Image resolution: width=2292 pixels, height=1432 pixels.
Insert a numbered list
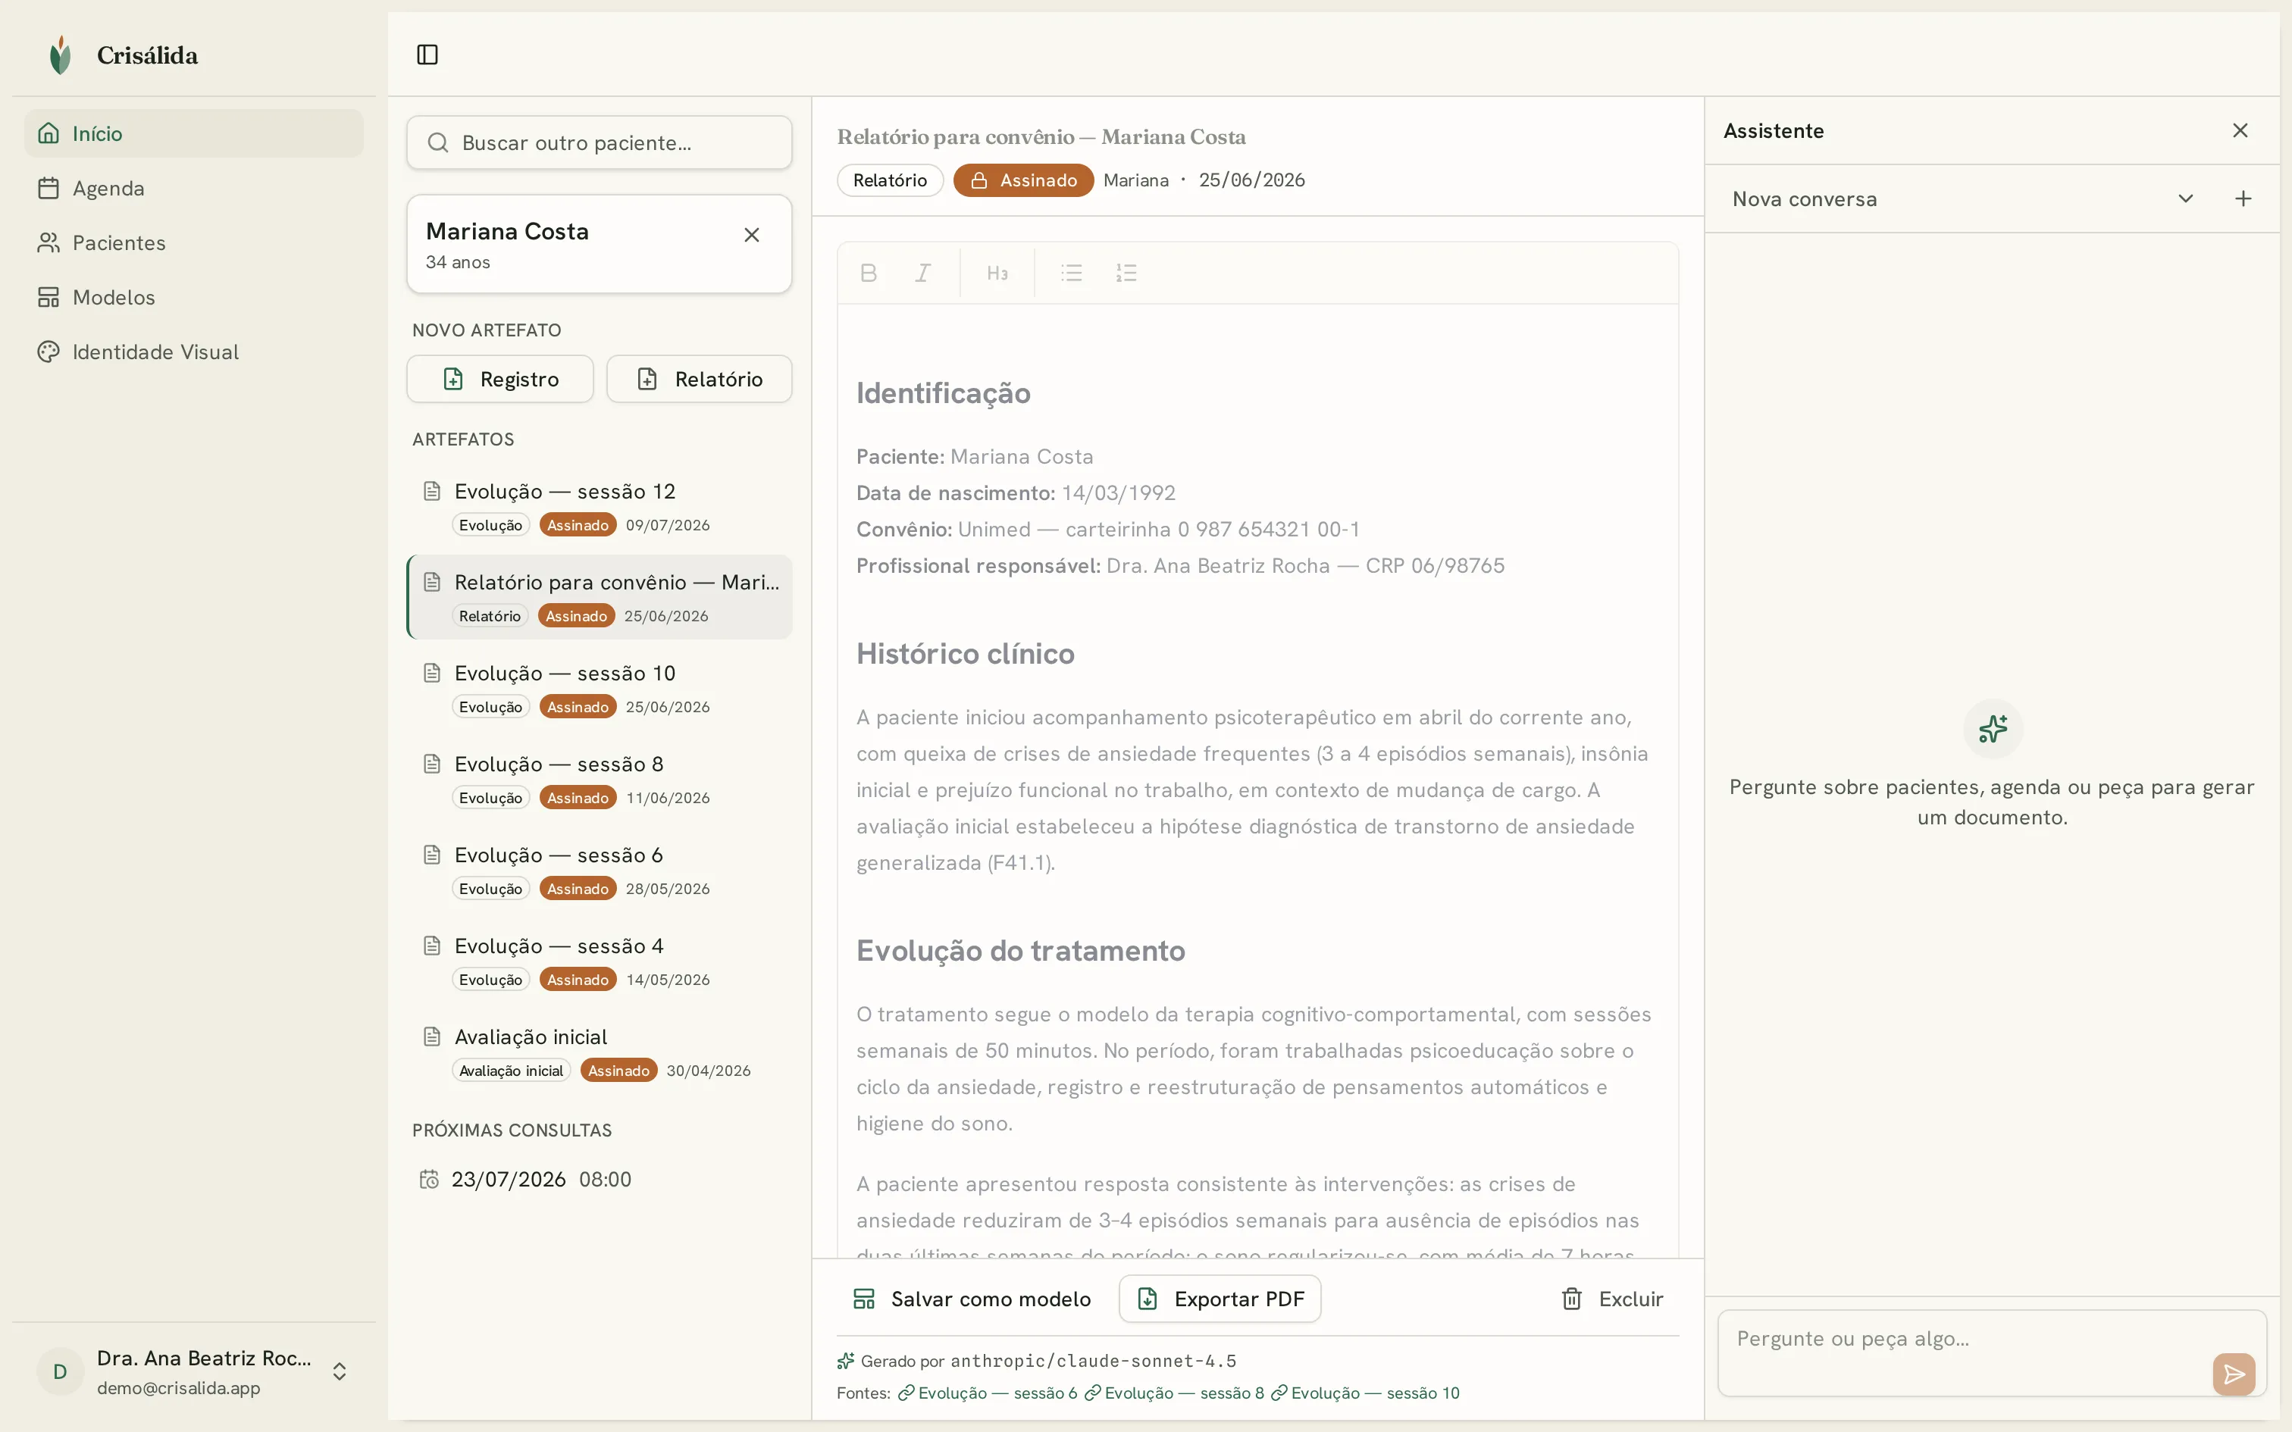click(x=1126, y=273)
